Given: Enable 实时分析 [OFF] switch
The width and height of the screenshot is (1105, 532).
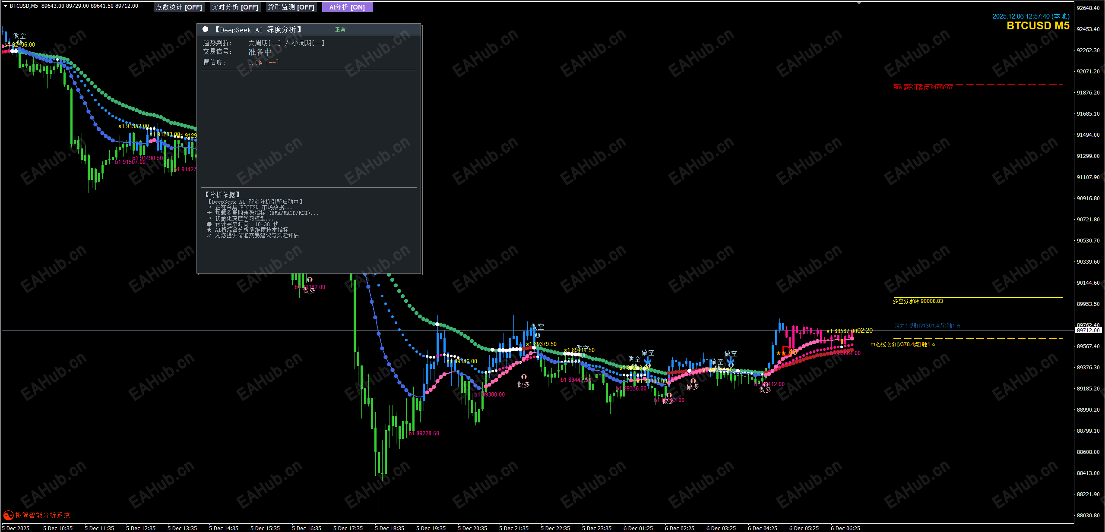Looking at the screenshot, I should point(234,7).
